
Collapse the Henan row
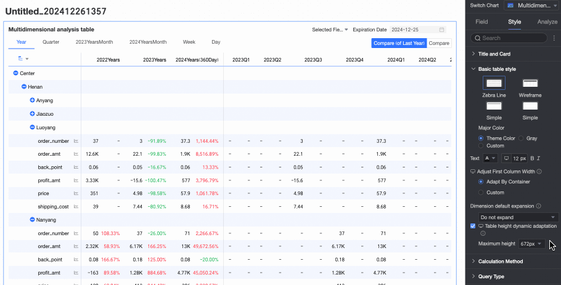coord(24,87)
